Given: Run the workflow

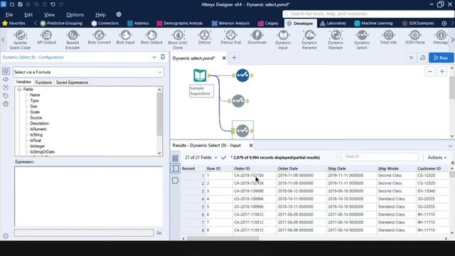Looking at the screenshot, I should tap(441, 58).
